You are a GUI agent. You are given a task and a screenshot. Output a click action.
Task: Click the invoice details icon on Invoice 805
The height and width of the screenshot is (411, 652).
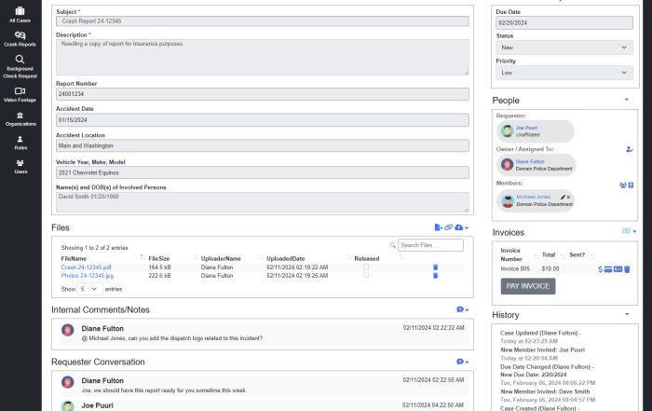(x=618, y=269)
